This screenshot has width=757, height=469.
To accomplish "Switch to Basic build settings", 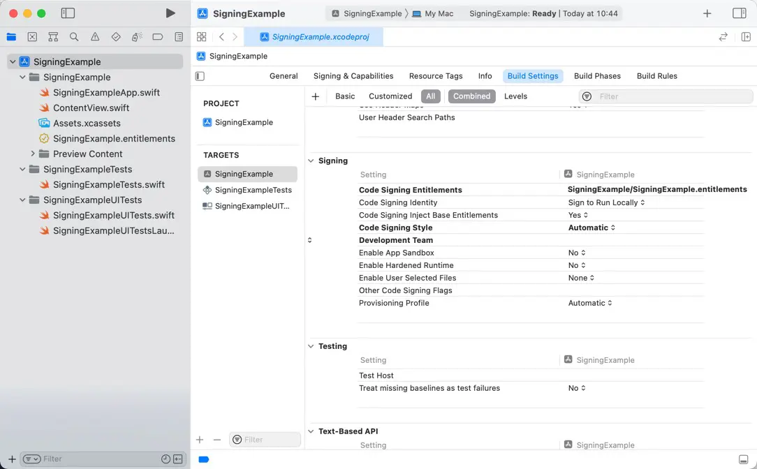I will click(345, 96).
